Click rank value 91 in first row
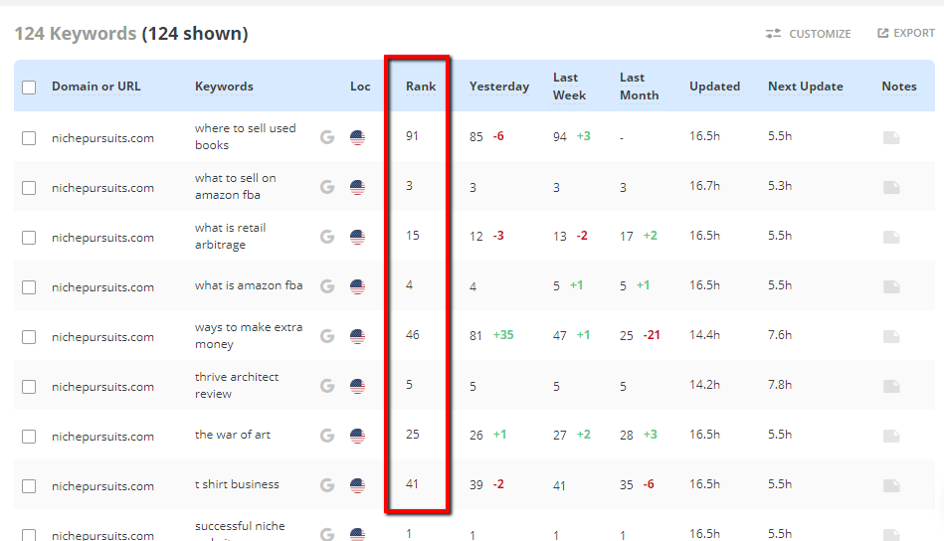The height and width of the screenshot is (541, 944). click(412, 136)
